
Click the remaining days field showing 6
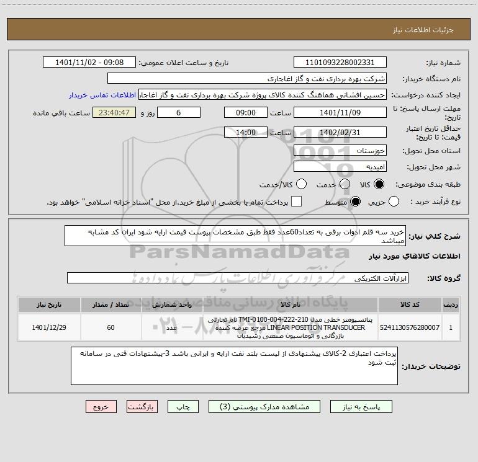click(x=179, y=112)
